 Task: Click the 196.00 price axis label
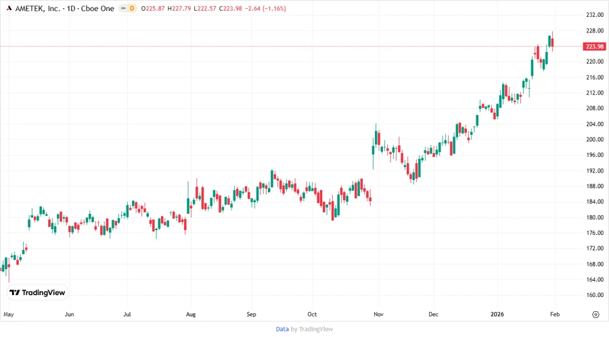point(595,155)
